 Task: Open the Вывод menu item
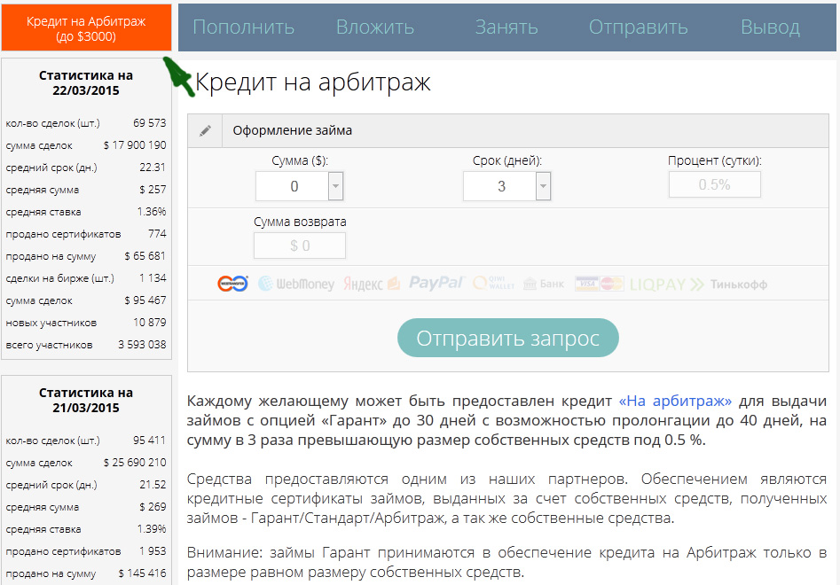(770, 27)
